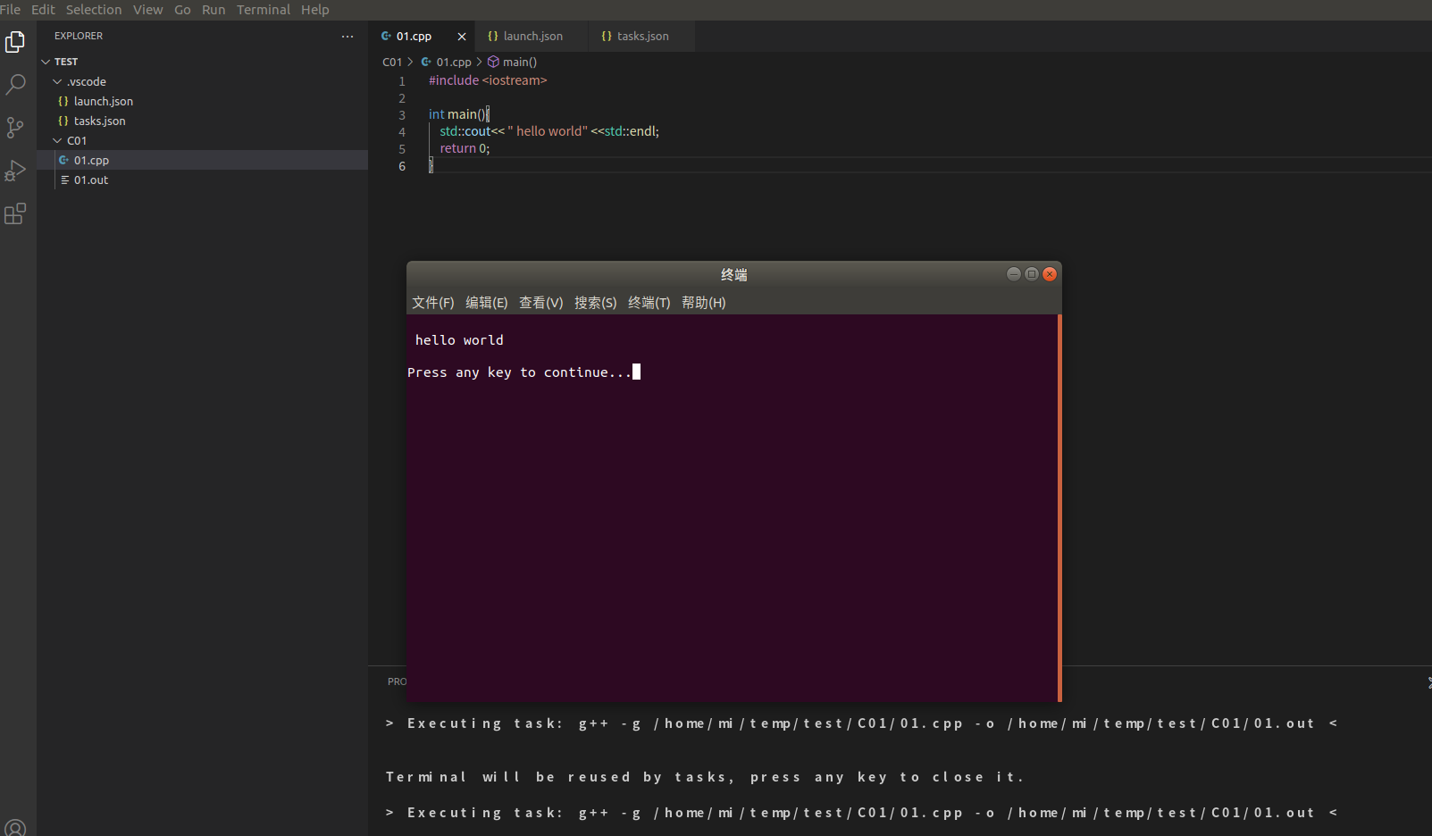Select 01.out in the explorer tree
Screen dimensions: 1432x836
point(202,180)
